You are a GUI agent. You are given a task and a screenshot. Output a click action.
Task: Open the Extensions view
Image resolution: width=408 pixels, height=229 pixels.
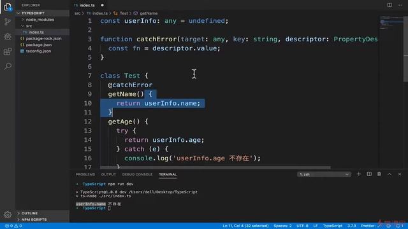pyautogui.click(x=8, y=52)
